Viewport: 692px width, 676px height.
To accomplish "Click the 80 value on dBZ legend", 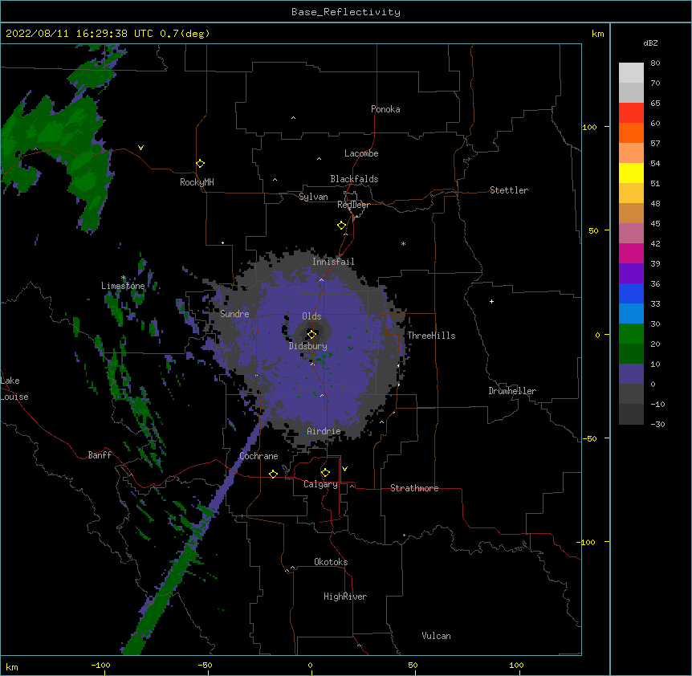I will coord(655,63).
